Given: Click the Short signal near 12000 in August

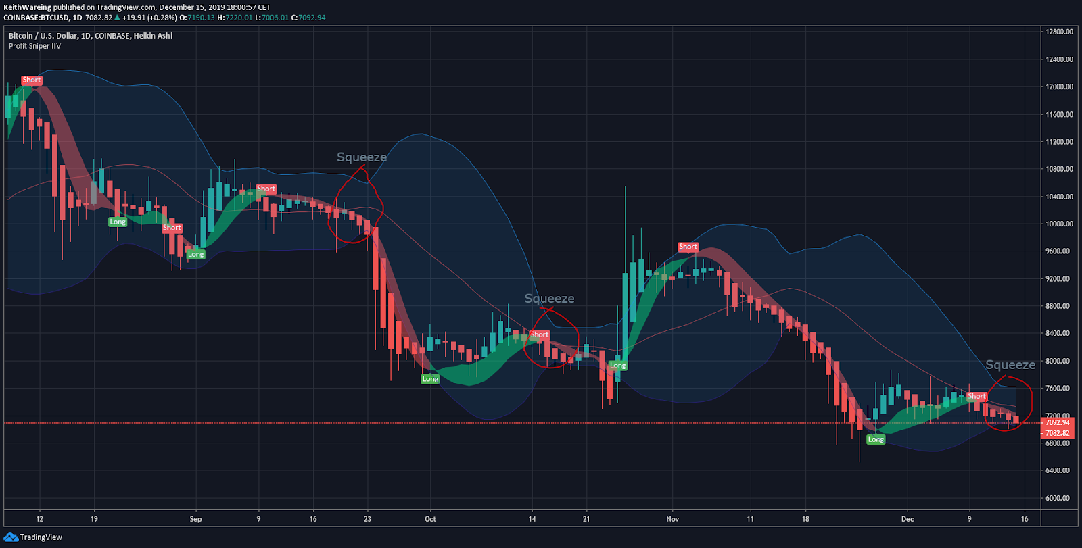Looking at the screenshot, I should (32, 80).
